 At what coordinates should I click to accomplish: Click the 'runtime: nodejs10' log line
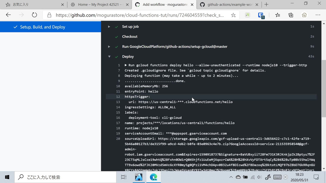(x=141, y=128)
